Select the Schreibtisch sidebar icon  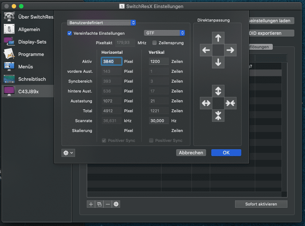9,79
